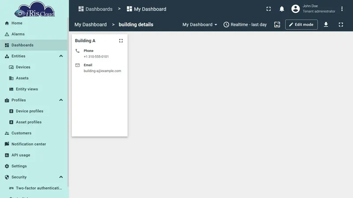Expand the Building A widget to fullscreen
This screenshot has width=353, height=198.
(x=121, y=40)
